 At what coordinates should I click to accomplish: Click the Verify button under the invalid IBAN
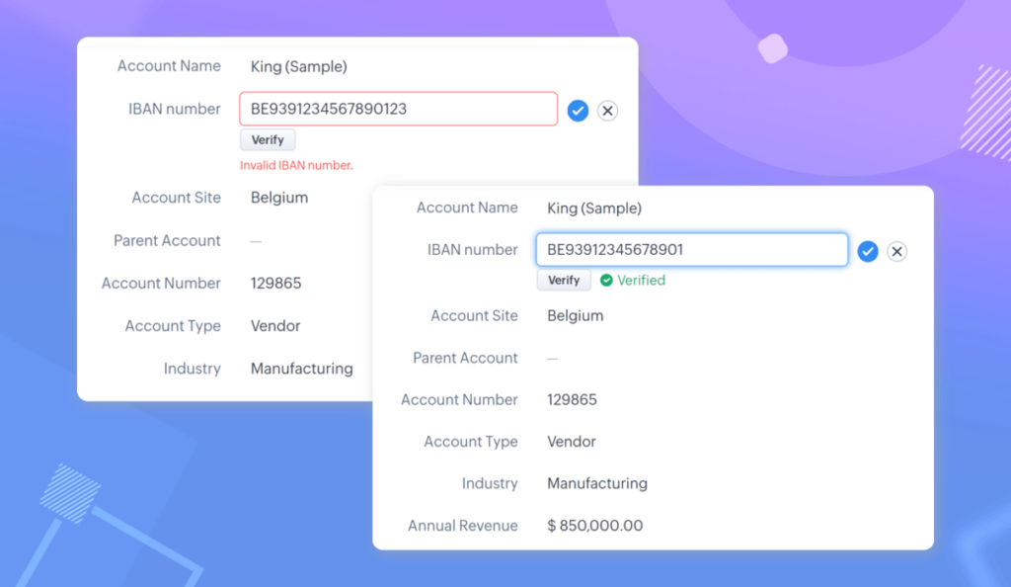[x=268, y=139]
